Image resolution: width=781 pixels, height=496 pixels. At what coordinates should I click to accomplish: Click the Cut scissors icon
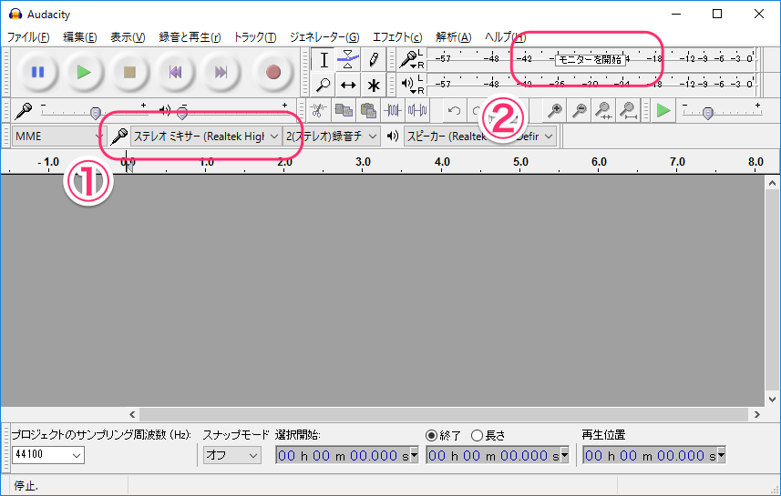click(318, 110)
